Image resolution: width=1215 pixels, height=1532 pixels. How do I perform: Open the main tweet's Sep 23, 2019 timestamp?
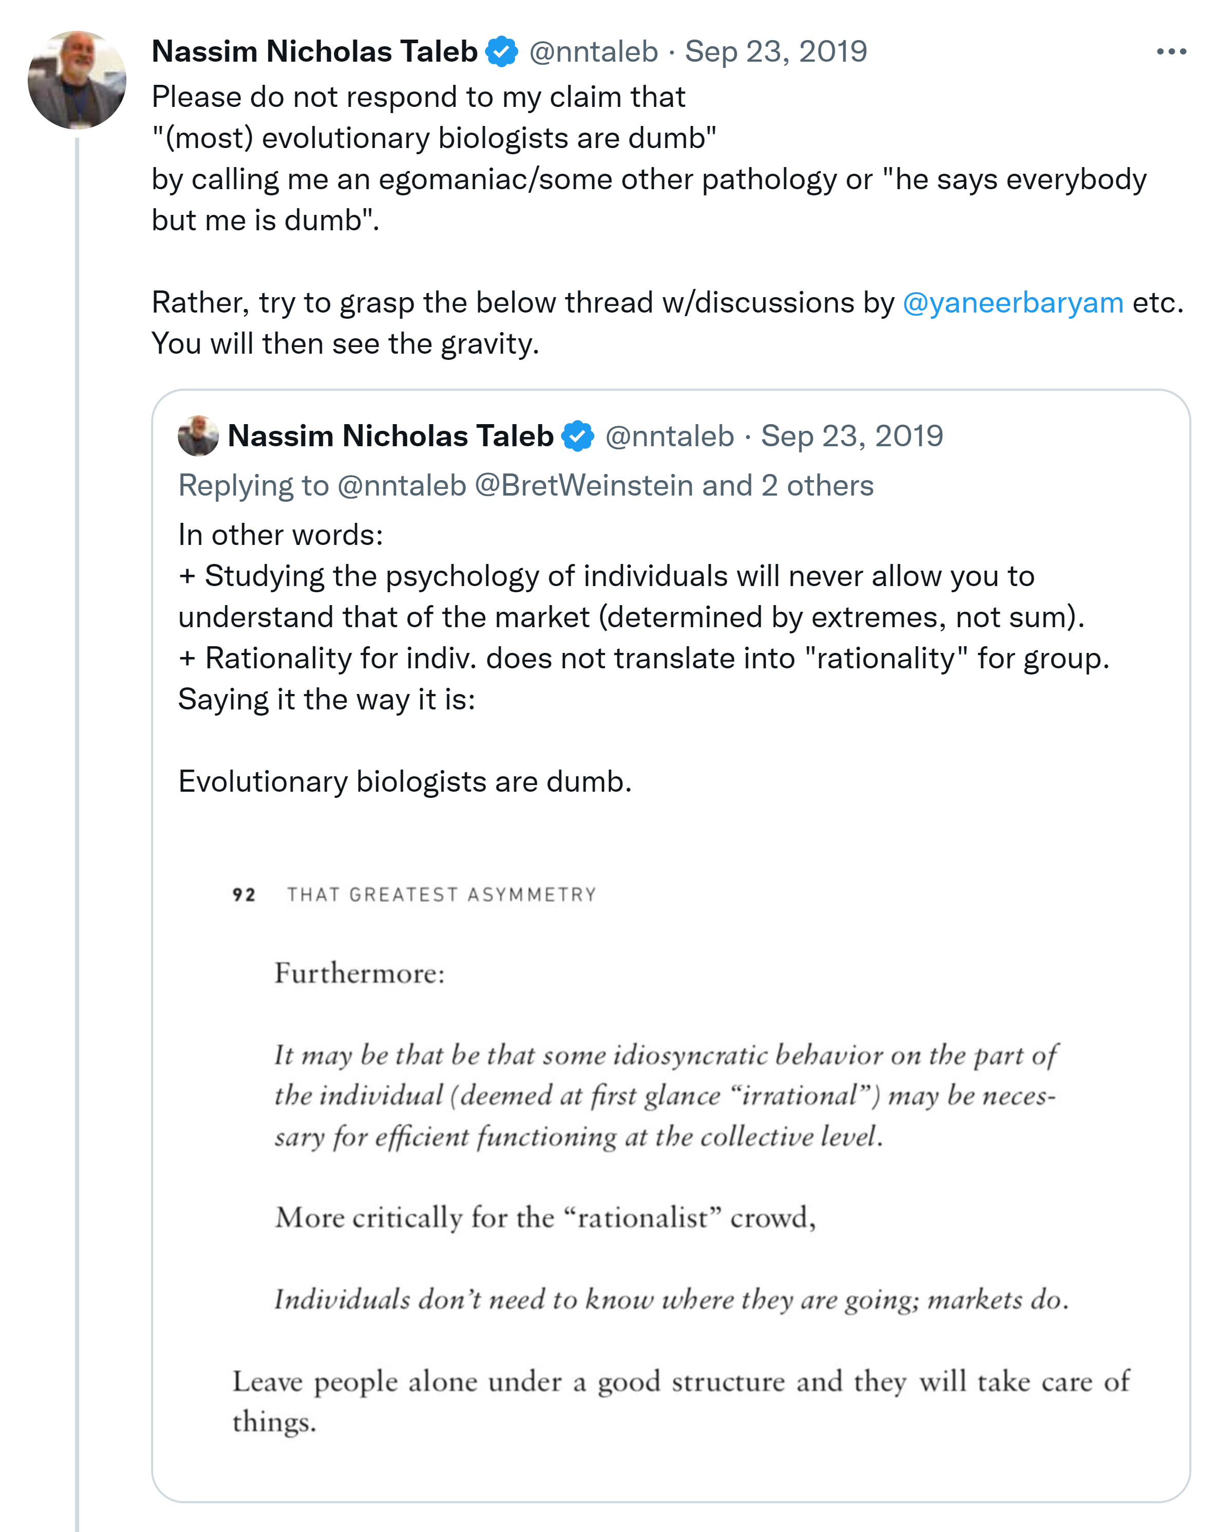click(x=776, y=52)
